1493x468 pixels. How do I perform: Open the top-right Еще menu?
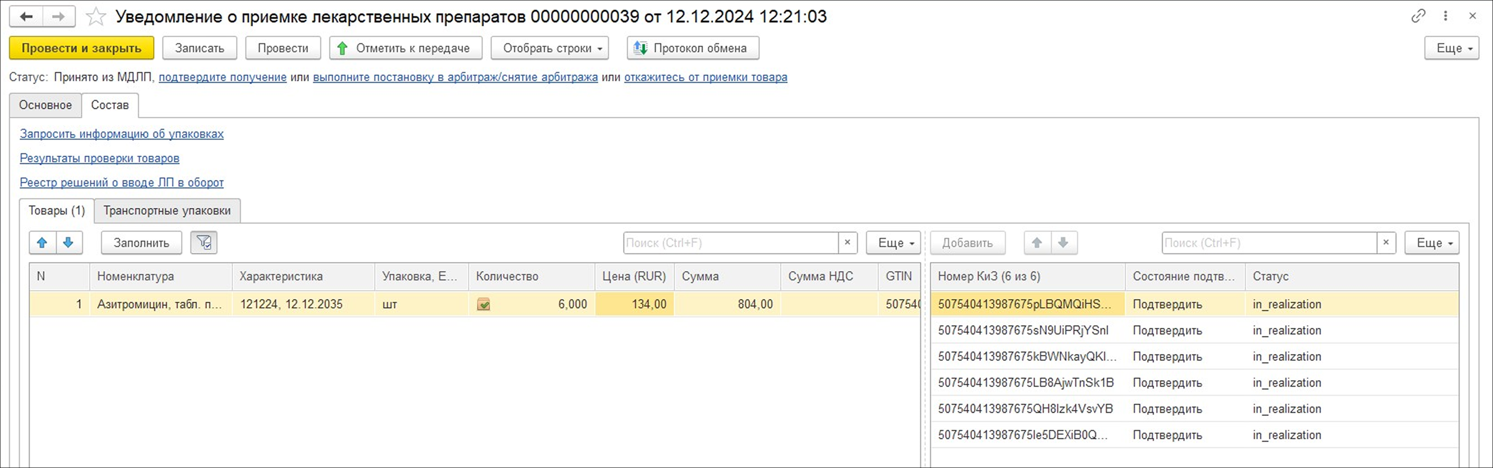(1451, 48)
